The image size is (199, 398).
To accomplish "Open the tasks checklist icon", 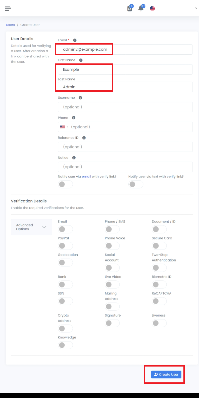I will coord(130,9).
